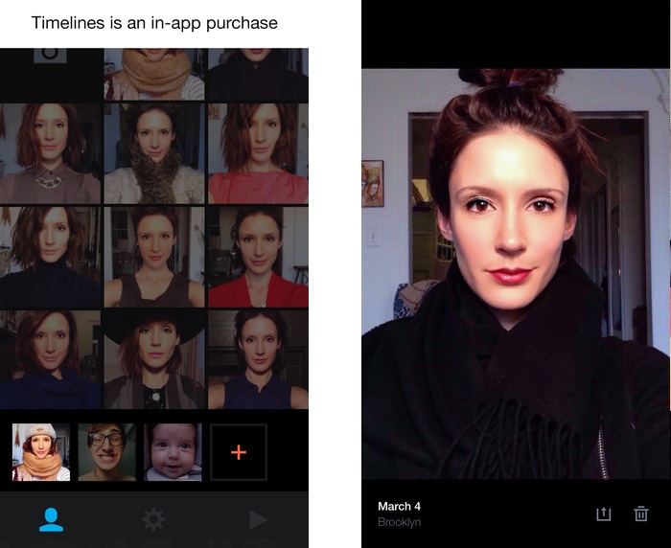Open top-row photo with tan knit scarf

pos(154,74)
